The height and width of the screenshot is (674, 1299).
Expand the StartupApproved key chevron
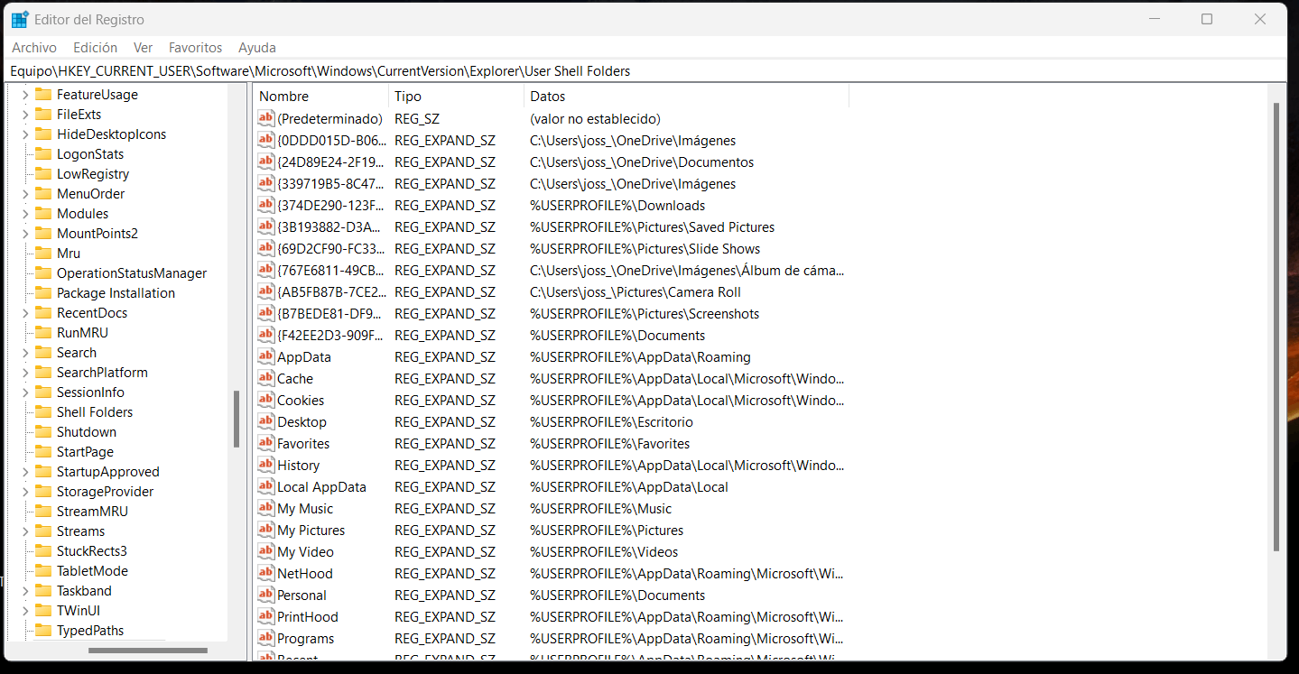(x=25, y=471)
